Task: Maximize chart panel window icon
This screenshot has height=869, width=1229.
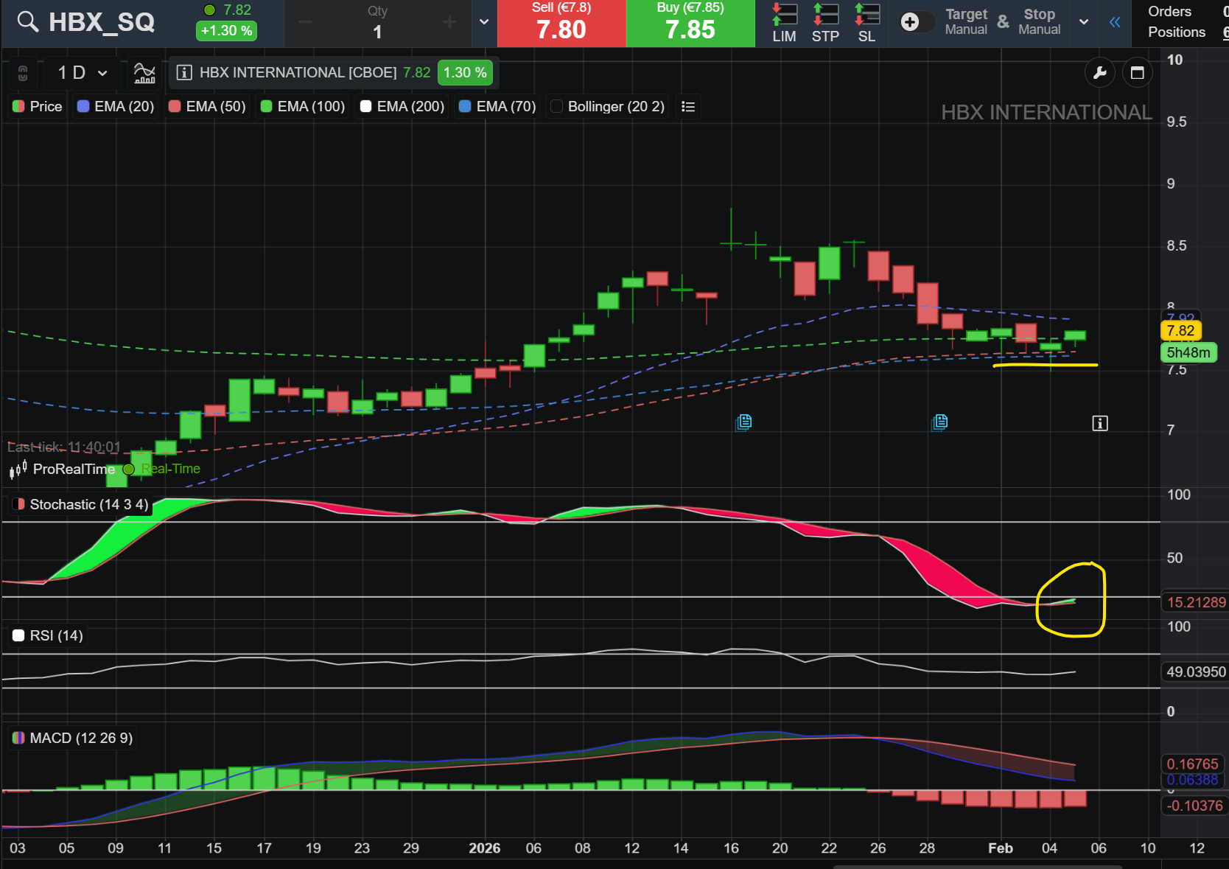Action: pyautogui.click(x=1137, y=72)
